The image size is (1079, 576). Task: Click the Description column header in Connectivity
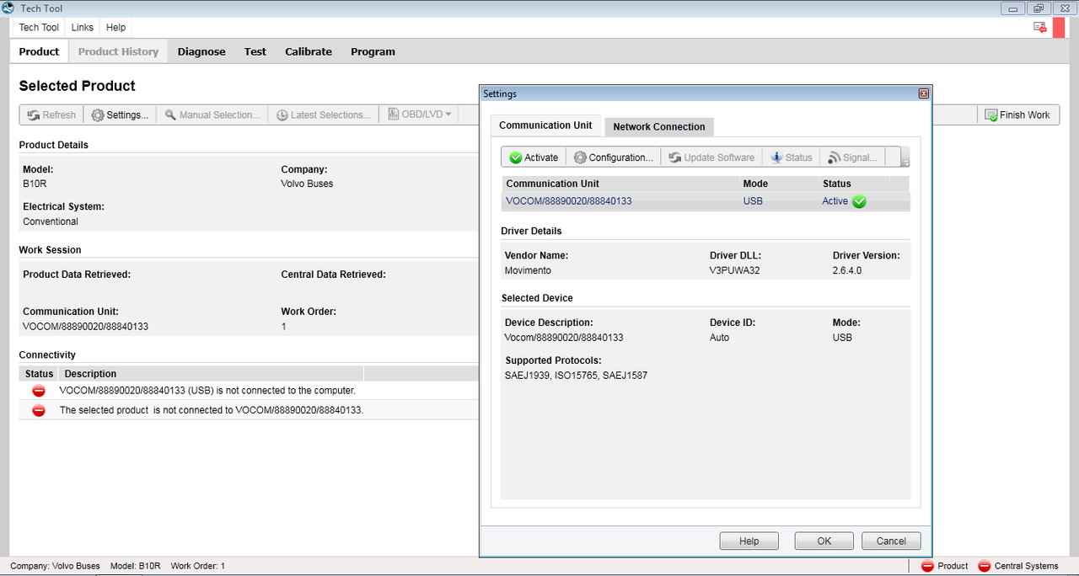[x=212, y=374]
